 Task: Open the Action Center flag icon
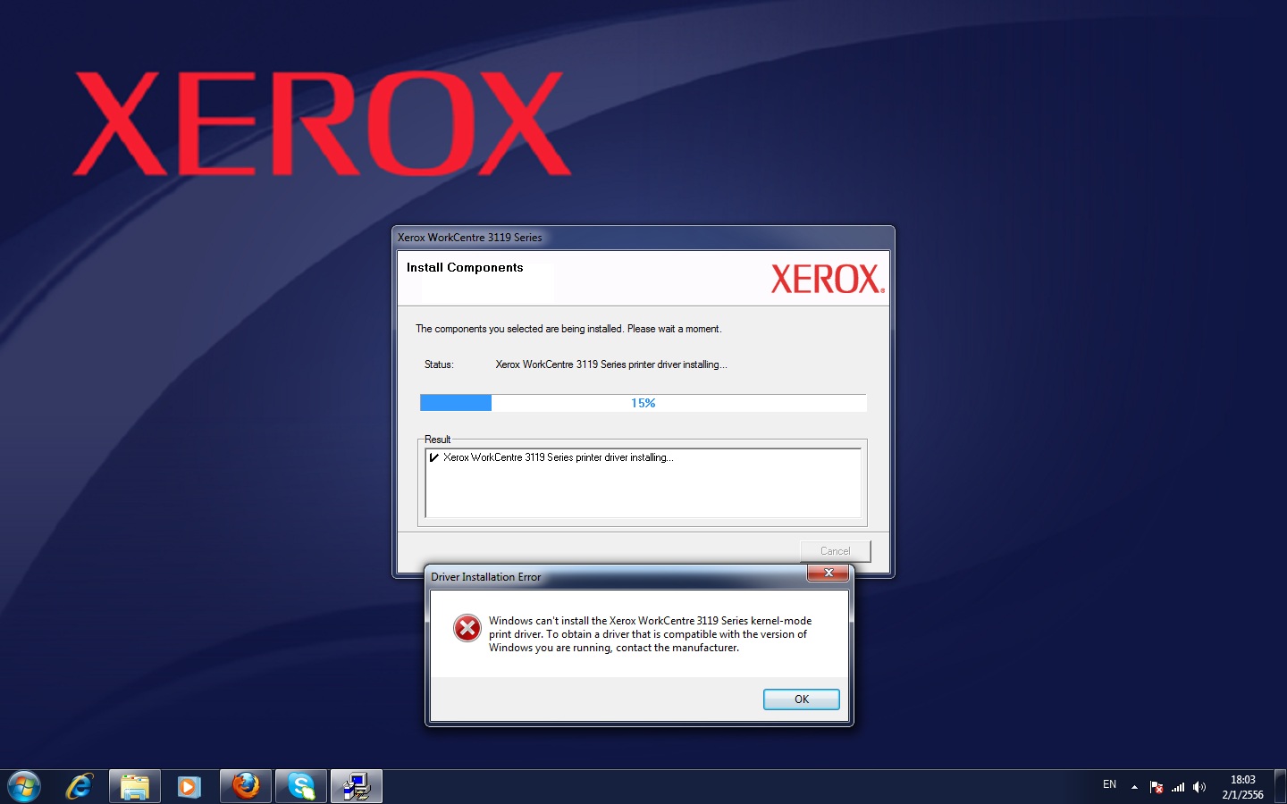1157,787
